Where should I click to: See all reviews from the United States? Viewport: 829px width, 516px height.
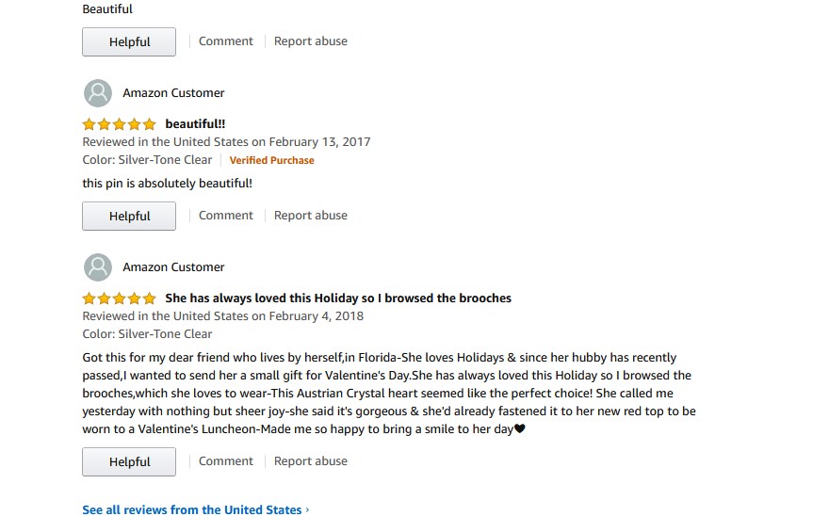pos(192,510)
